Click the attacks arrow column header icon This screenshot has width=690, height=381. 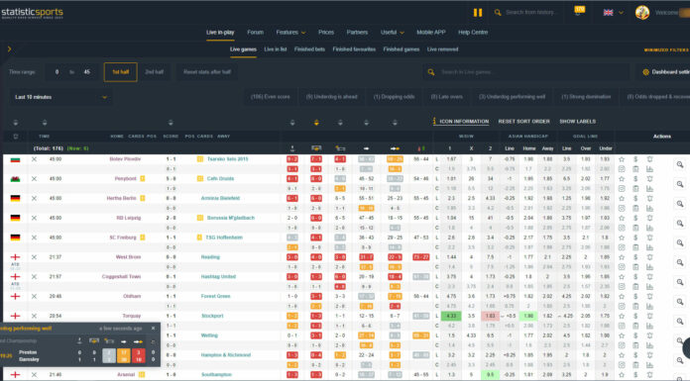pyautogui.click(x=366, y=148)
